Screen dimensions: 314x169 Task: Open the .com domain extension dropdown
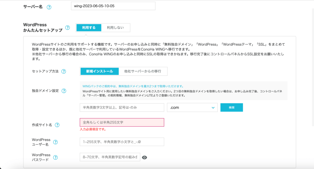192,108
